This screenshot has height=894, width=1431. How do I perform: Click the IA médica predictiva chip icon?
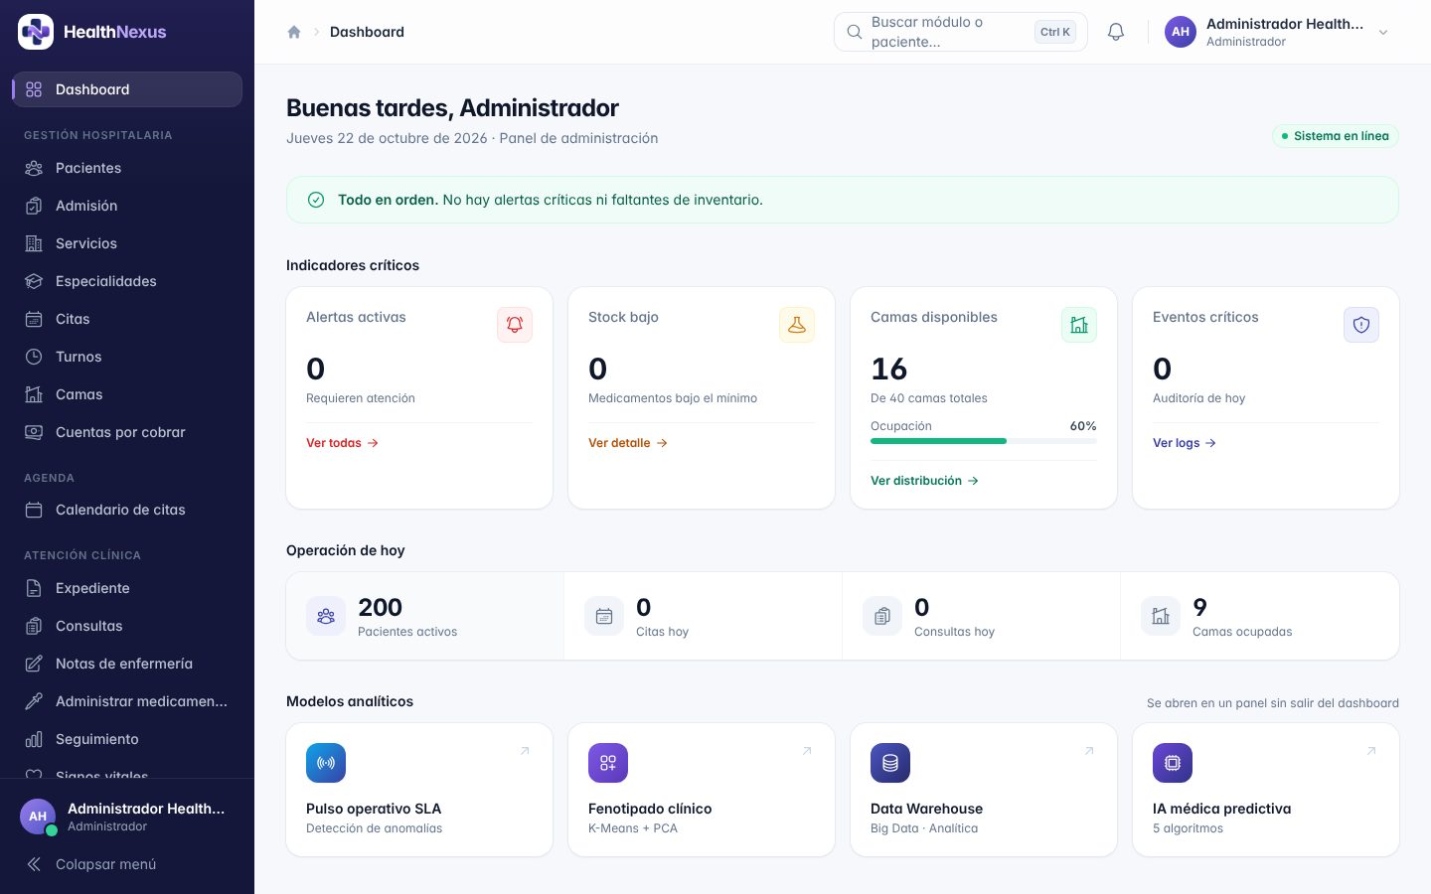[x=1173, y=763]
